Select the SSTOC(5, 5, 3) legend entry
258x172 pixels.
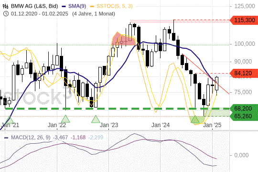[111, 6]
